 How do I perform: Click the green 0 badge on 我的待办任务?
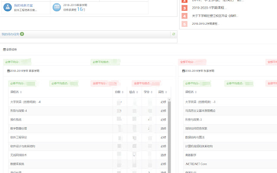(x=22, y=34)
